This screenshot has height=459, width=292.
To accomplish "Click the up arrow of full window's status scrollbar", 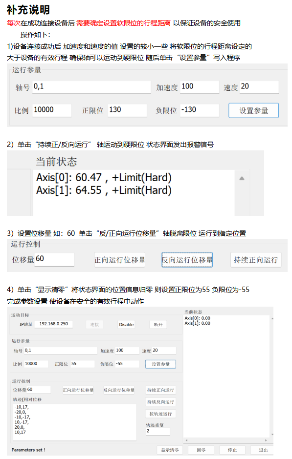I will (x=272, y=318).
